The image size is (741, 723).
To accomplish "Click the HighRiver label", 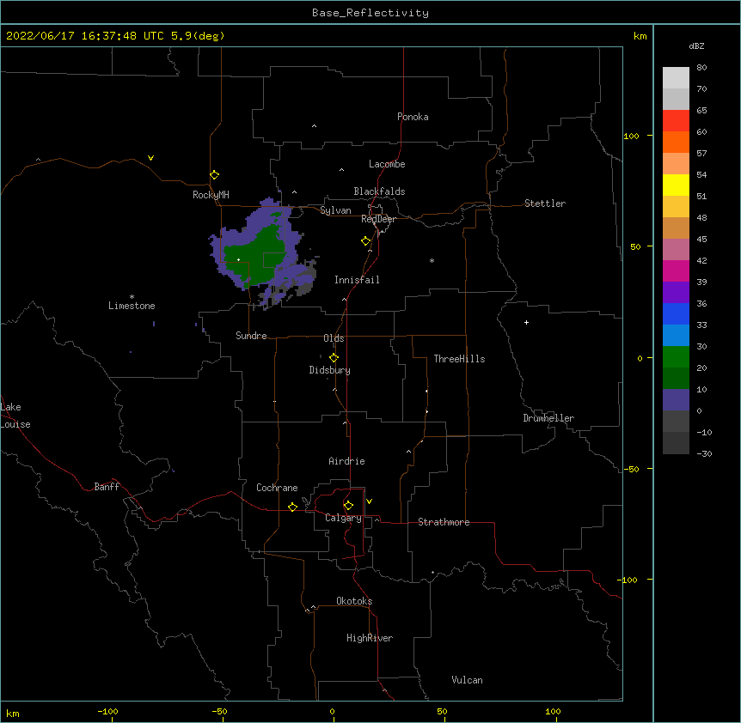I will click(x=370, y=638).
